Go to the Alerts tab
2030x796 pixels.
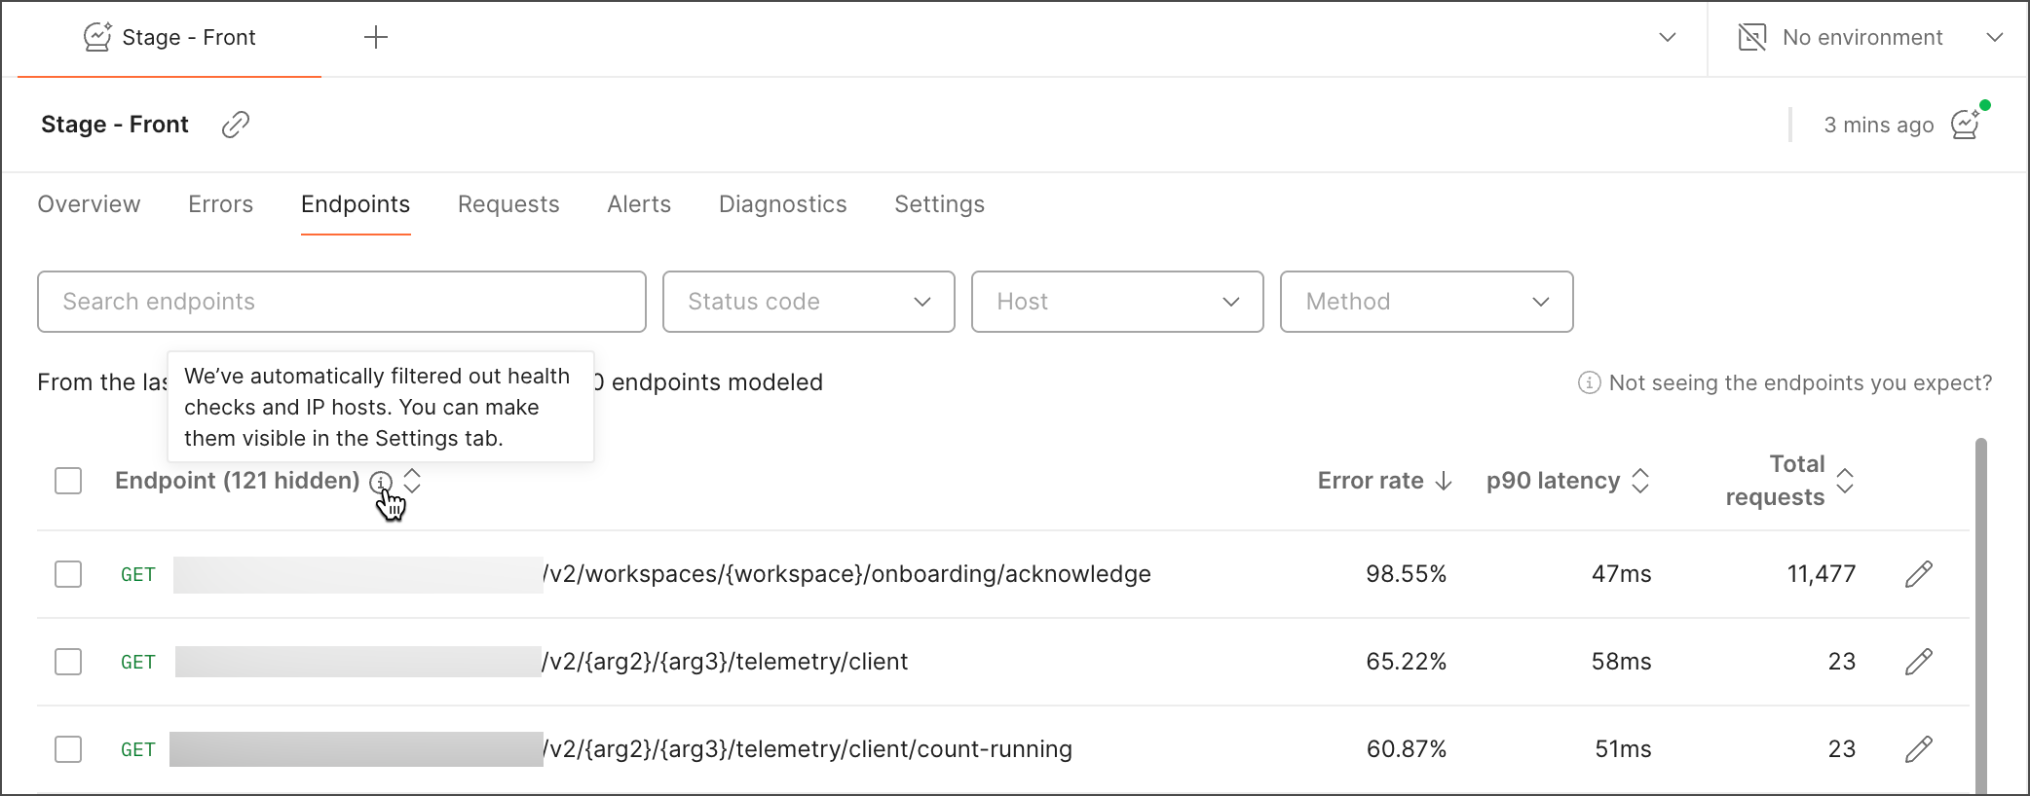[x=639, y=204]
